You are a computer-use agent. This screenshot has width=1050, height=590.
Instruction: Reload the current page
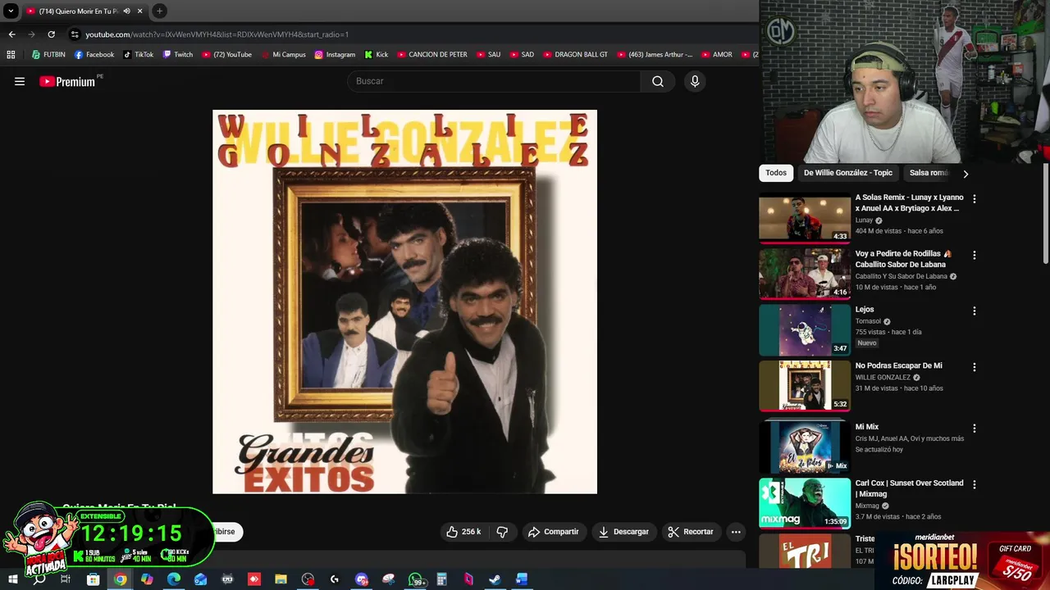click(51, 34)
